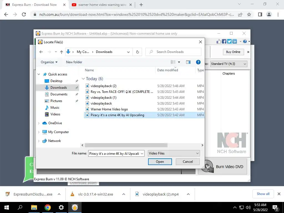Image resolution: width=284 pixels, height=213 pixels.
Task: Open options for ExpressBurnDiscBu exe download
Action: [x=59, y=194]
